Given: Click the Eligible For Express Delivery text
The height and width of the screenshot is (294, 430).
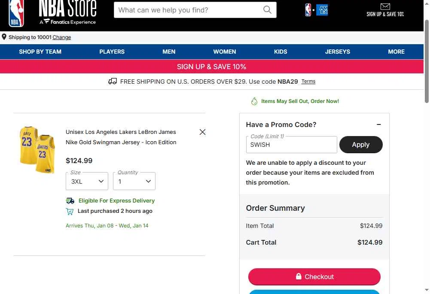Looking at the screenshot, I should click(116, 201).
